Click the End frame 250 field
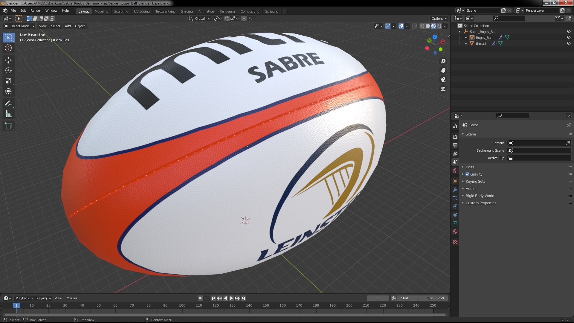The image size is (574, 323). point(436,298)
